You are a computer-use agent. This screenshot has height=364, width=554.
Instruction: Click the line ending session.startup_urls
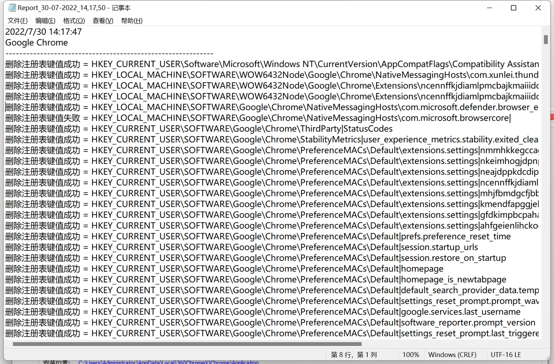click(x=242, y=247)
